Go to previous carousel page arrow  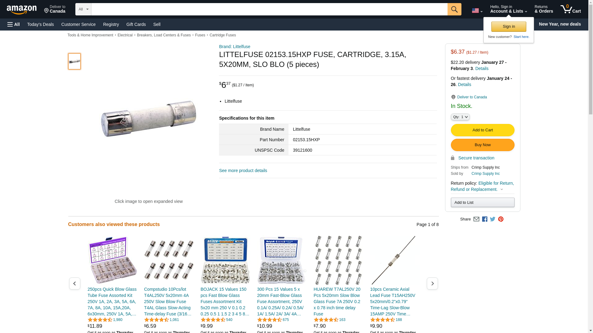click(74, 283)
